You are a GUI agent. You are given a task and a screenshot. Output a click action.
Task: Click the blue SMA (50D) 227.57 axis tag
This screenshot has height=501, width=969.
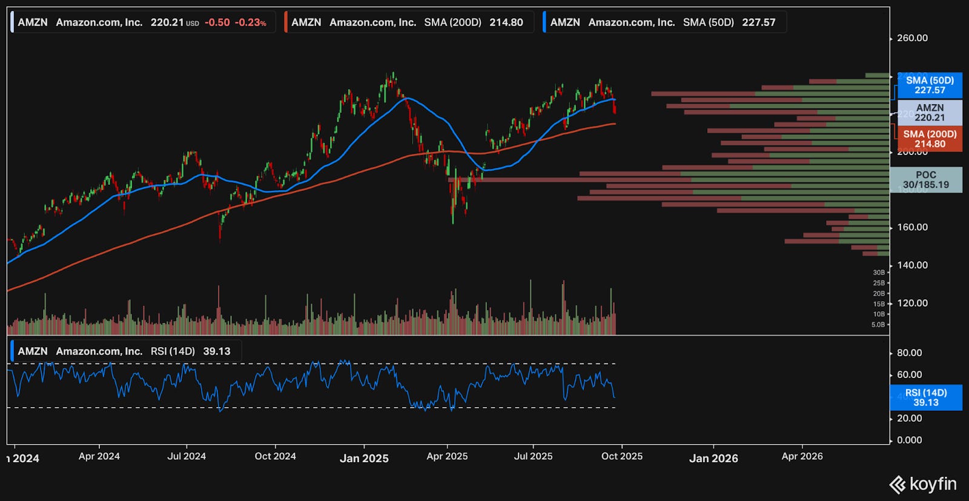pyautogui.click(x=930, y=85)
